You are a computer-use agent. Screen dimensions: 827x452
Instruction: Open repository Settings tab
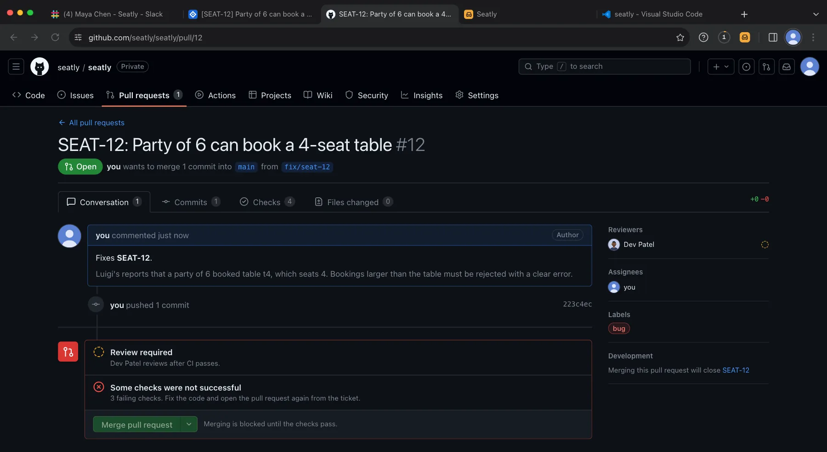477,95
